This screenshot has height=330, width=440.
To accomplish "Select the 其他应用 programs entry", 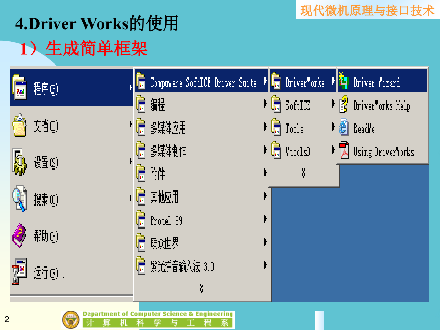I will tap(201, 196).
